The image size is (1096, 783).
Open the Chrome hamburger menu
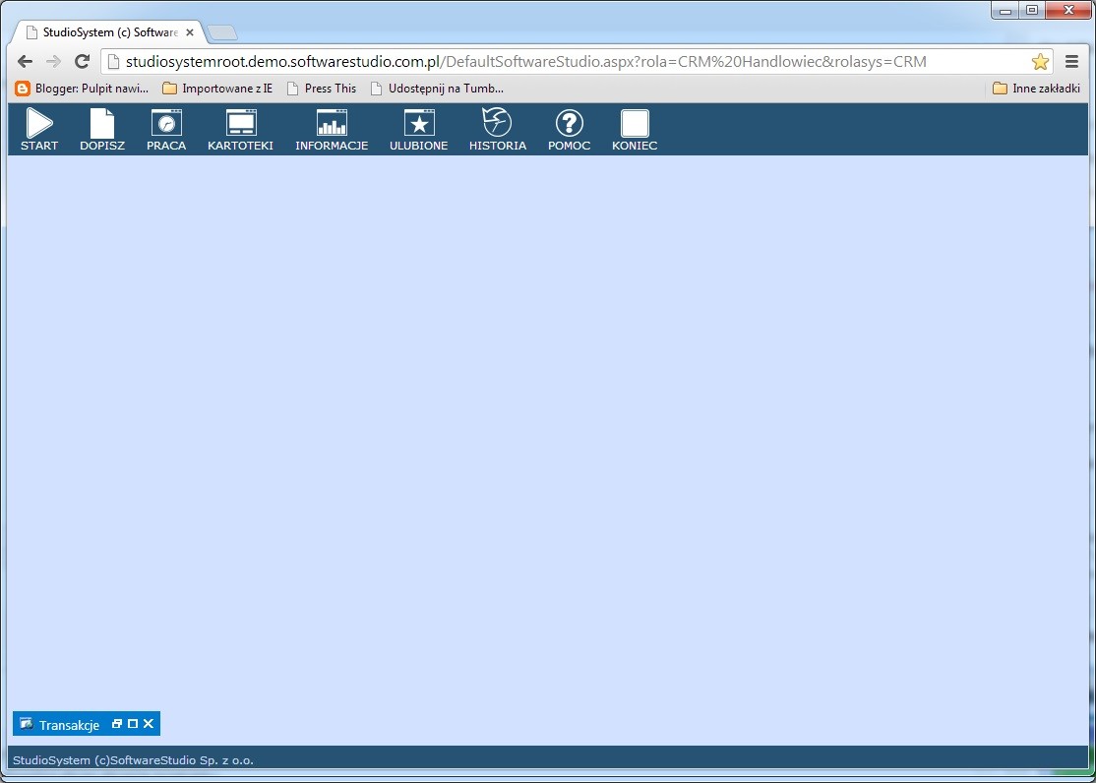pos(1071,61)
